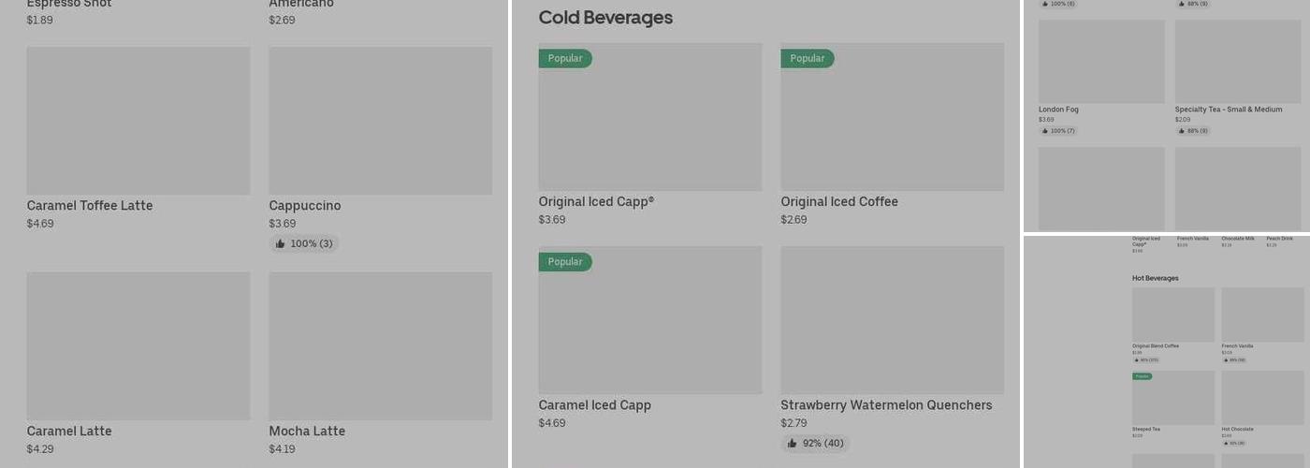Click the thumbs-up rating icon under Cappuccino
This screenshot has height=468, width=1310.
pyautogui.click(x=280, y=244)
